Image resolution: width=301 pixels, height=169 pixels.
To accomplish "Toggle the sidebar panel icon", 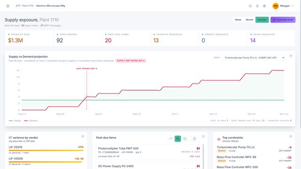I will [x=8, y=6].
